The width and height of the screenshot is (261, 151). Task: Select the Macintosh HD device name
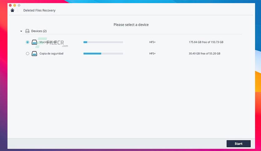pos(48,42)
